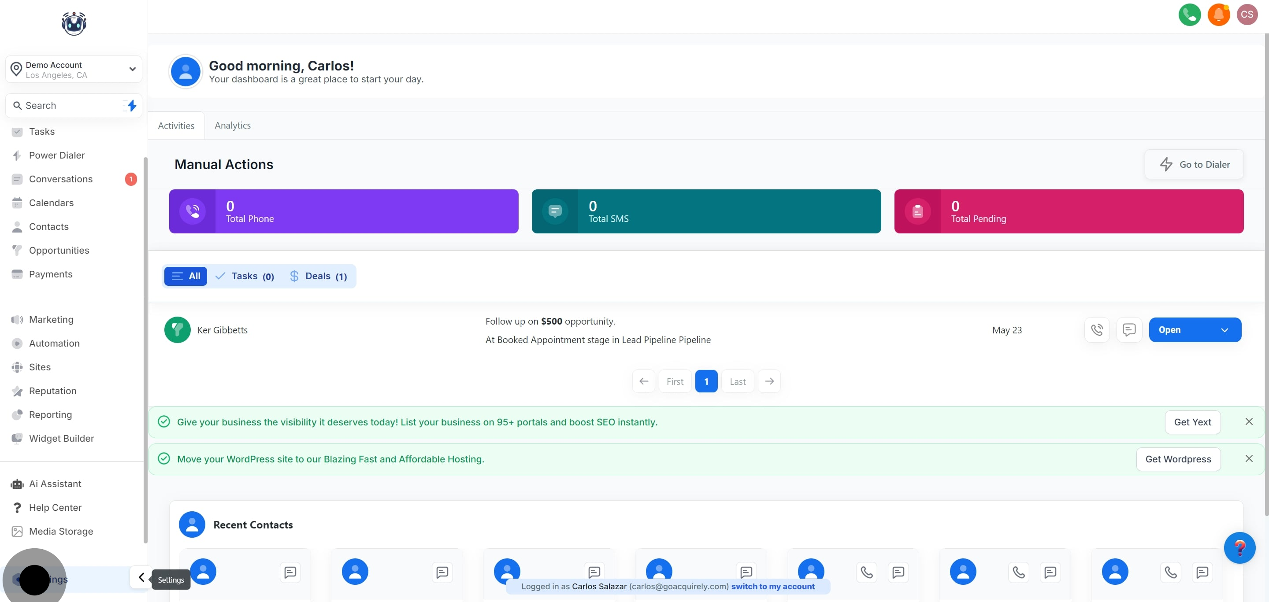Switch to the Analytics tab
The image size is (1269, 602).
pyautogui.click(x=233, y=126)
